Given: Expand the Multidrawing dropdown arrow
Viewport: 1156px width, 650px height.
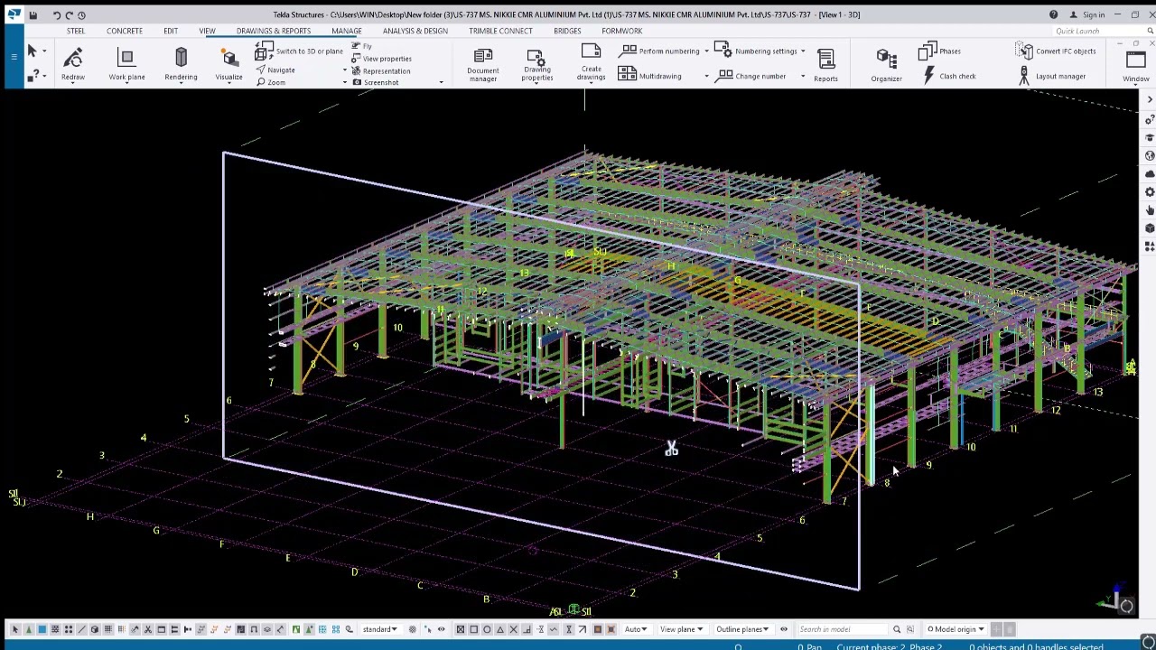Looking at the screenshot, I should pos(706,76).
